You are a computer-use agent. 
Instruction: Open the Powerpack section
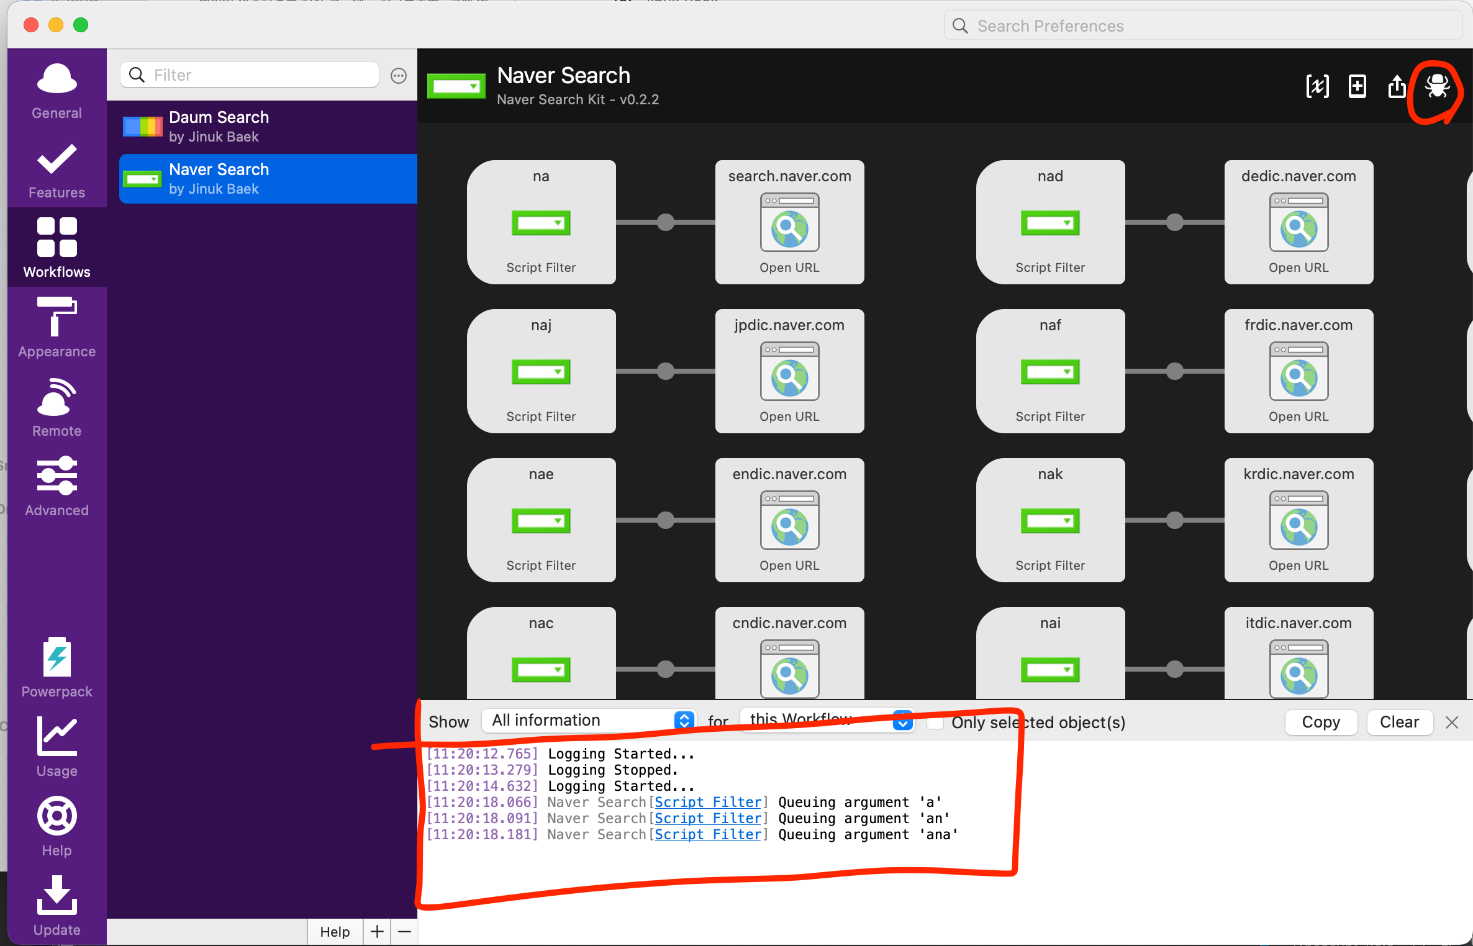point(57,667)
